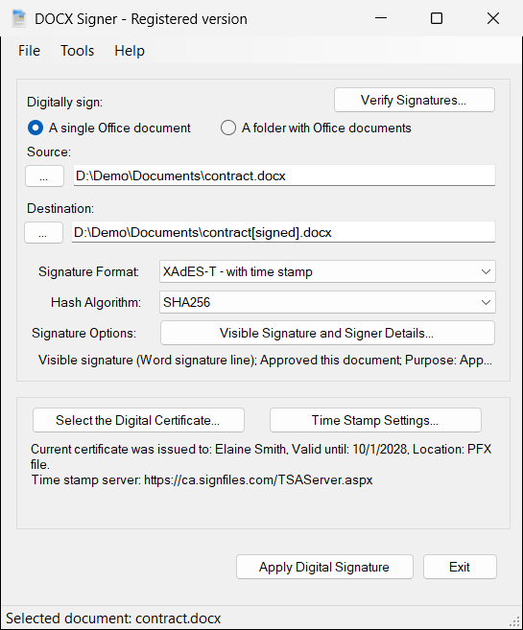This screenshot has height=630, width=523.
Task: Click the Source path input field
Action: (284, 175)
